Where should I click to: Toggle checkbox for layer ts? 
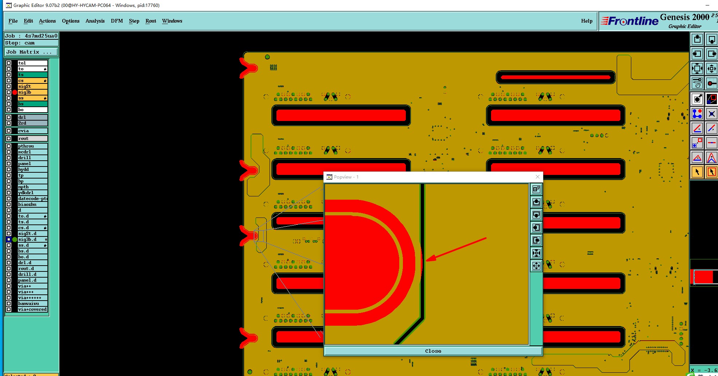[9, 75]
